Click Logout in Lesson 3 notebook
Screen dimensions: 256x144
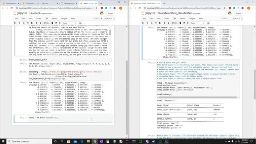(110, 13)
